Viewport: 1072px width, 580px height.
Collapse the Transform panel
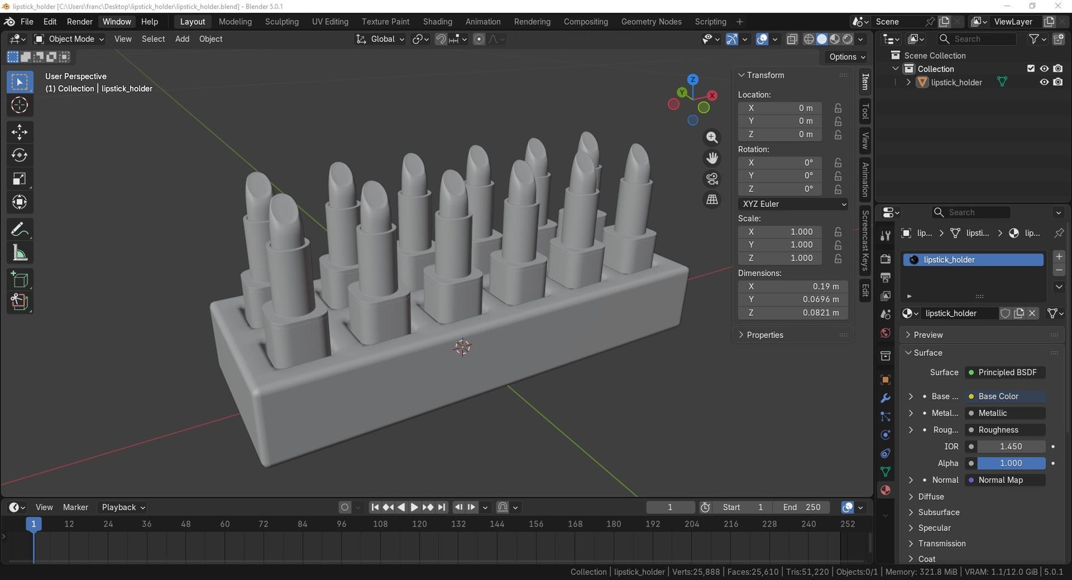pyautogui.click(x=741, y=75)
